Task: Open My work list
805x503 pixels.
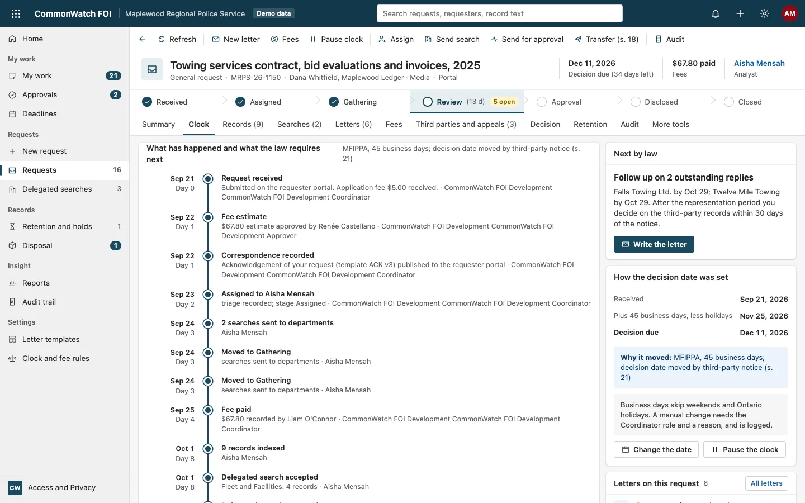Action: pos(65,75)
